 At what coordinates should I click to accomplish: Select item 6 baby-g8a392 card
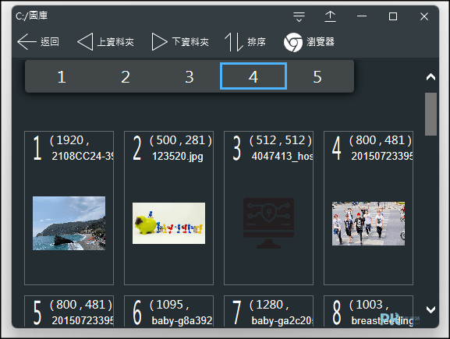coord(168,311)
